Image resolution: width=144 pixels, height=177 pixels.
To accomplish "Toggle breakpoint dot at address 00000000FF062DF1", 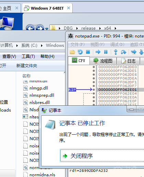I will (x=94, y=82).
